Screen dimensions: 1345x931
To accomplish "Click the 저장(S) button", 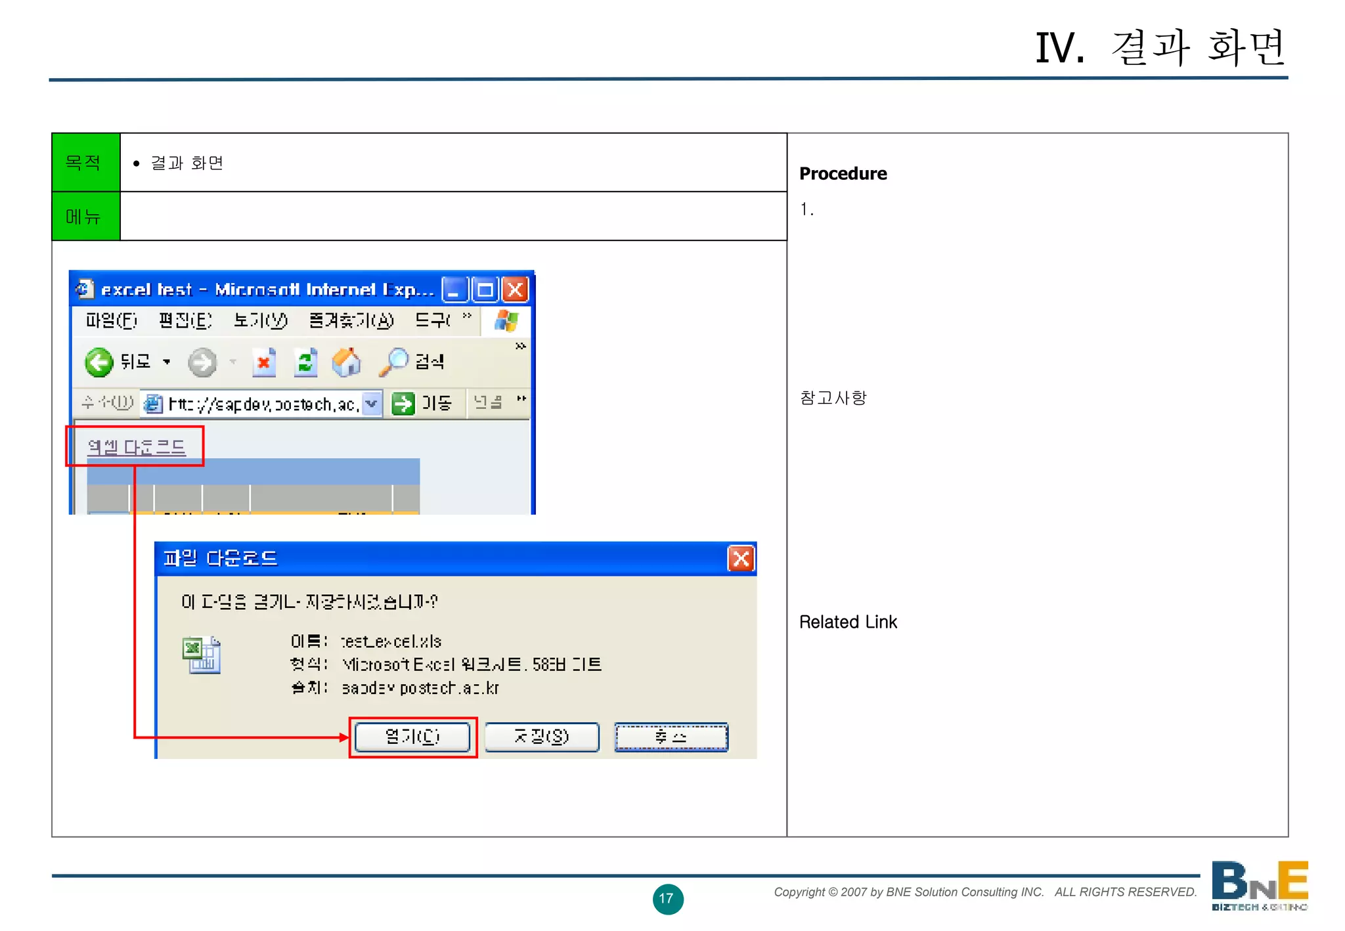I will 542,737.
